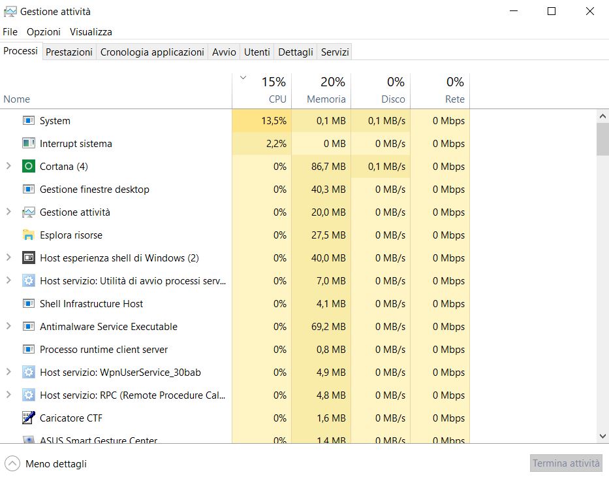Click the Meno dettagli link
609x483 pixels.
click(x=56, y=464)
